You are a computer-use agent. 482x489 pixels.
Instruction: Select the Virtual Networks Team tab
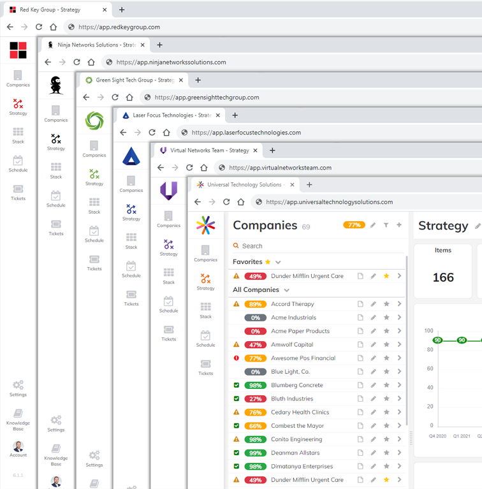click(x=208, y=150)
